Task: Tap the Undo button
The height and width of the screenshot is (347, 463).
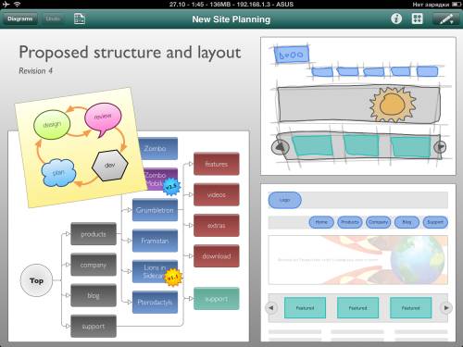Action: click(53, 19)
